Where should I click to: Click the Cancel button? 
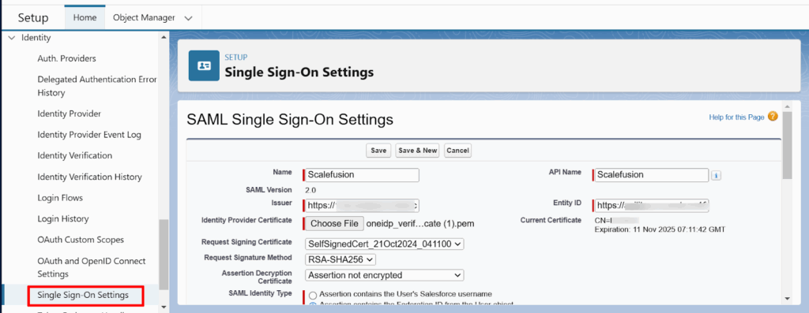(457, 151)
